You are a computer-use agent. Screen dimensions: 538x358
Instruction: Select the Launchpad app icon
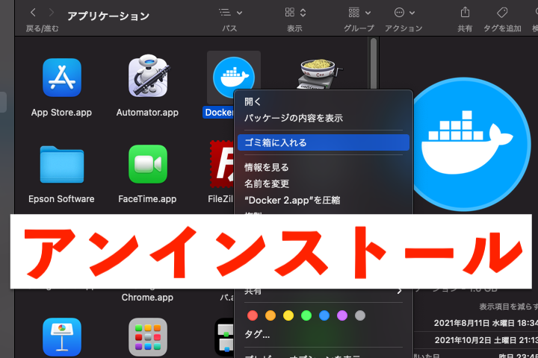click(x=148, y=337)
